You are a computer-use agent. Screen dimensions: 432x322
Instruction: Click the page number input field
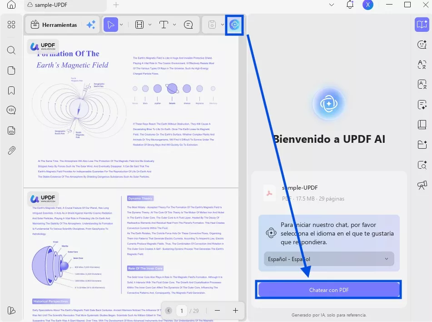click(x=182, y=311)
